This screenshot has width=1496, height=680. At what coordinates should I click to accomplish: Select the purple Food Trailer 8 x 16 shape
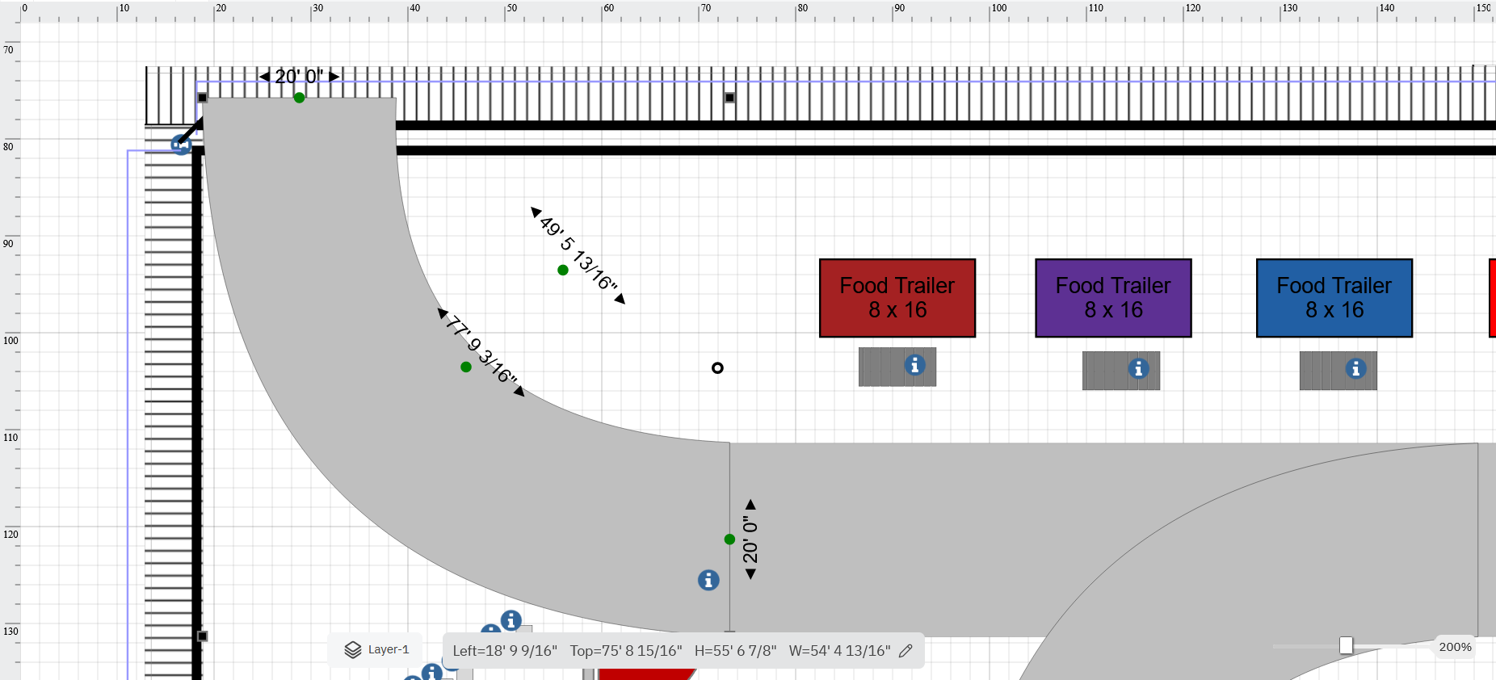click(x=1113, y=298)
